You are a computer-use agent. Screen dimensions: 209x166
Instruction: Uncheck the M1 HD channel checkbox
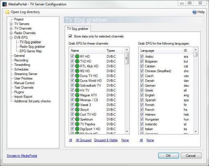[72, 56]
